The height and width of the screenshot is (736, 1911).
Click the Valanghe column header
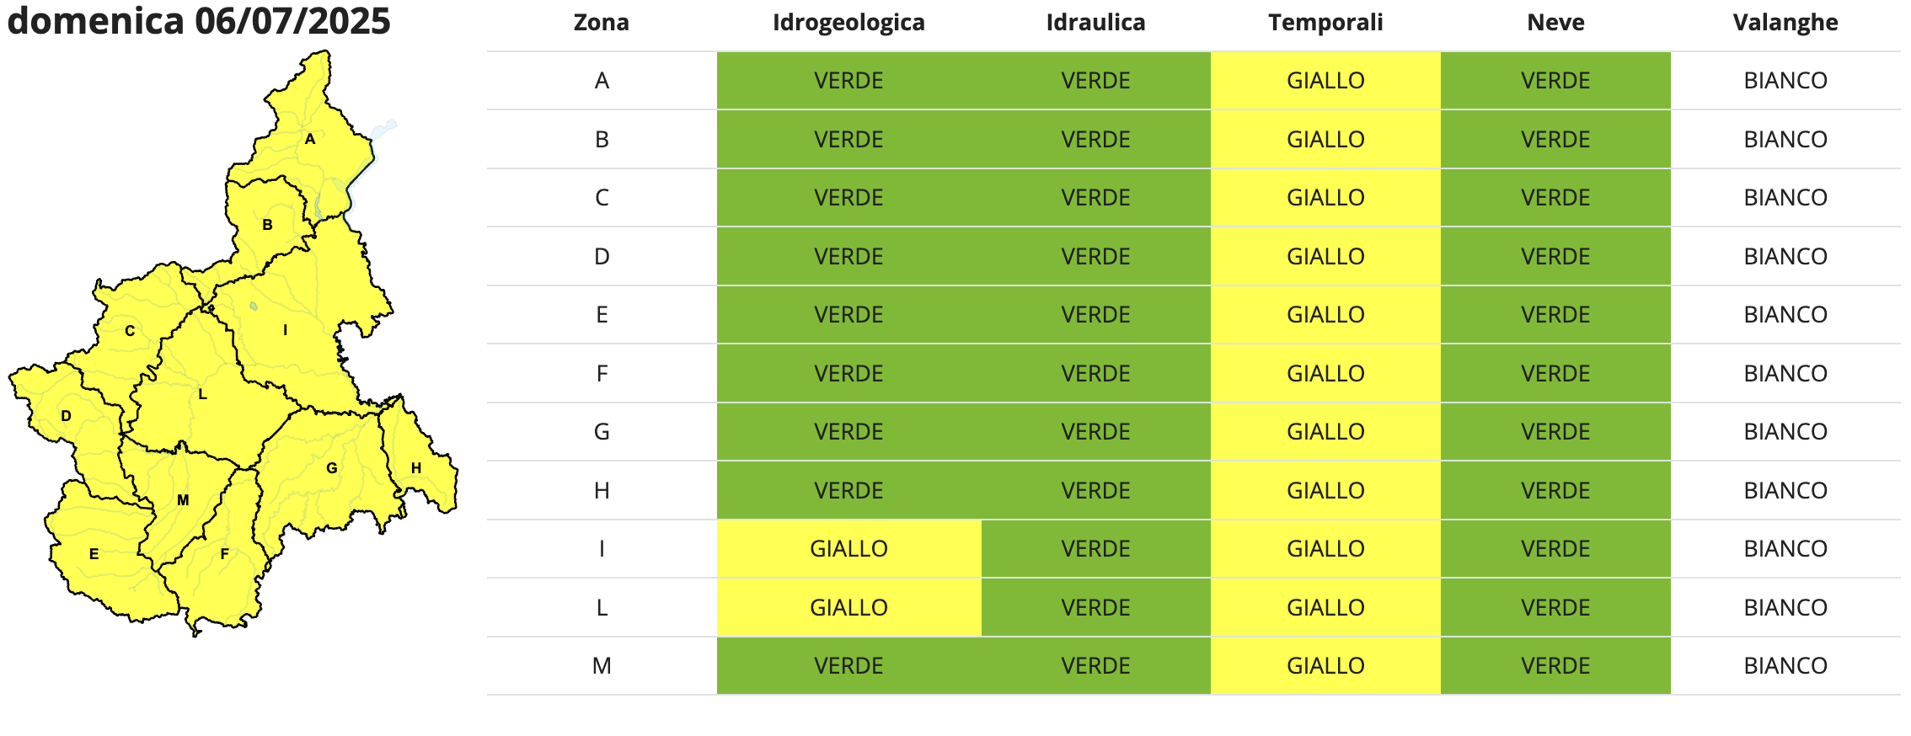1785,23
